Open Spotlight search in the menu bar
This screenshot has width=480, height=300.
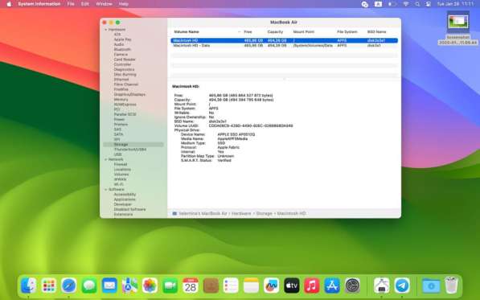417,4
